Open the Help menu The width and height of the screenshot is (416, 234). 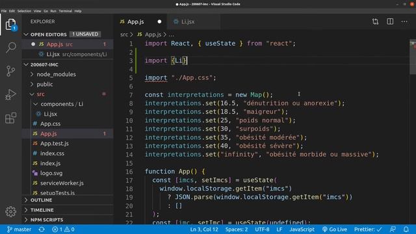pyautogui.click(x=78, y=11)
